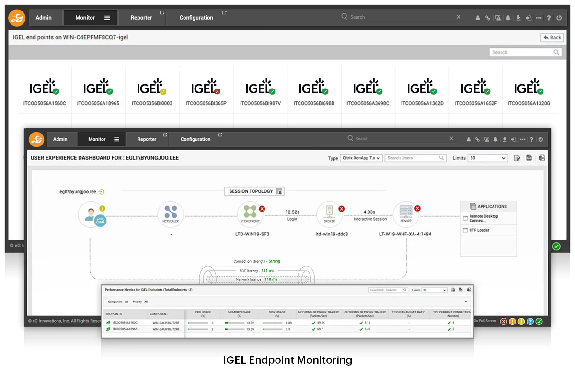
Task: Click green normal status icon in dashboard footer
Action: click(539, 322)
